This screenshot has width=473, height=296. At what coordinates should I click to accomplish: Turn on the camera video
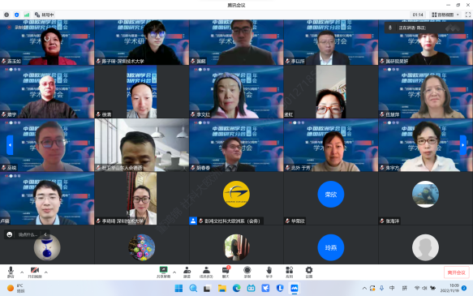click(x=35, y=272)
